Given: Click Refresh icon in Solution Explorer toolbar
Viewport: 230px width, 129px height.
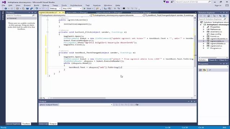Looking at the screenshot, I should [x=224, y=16].
